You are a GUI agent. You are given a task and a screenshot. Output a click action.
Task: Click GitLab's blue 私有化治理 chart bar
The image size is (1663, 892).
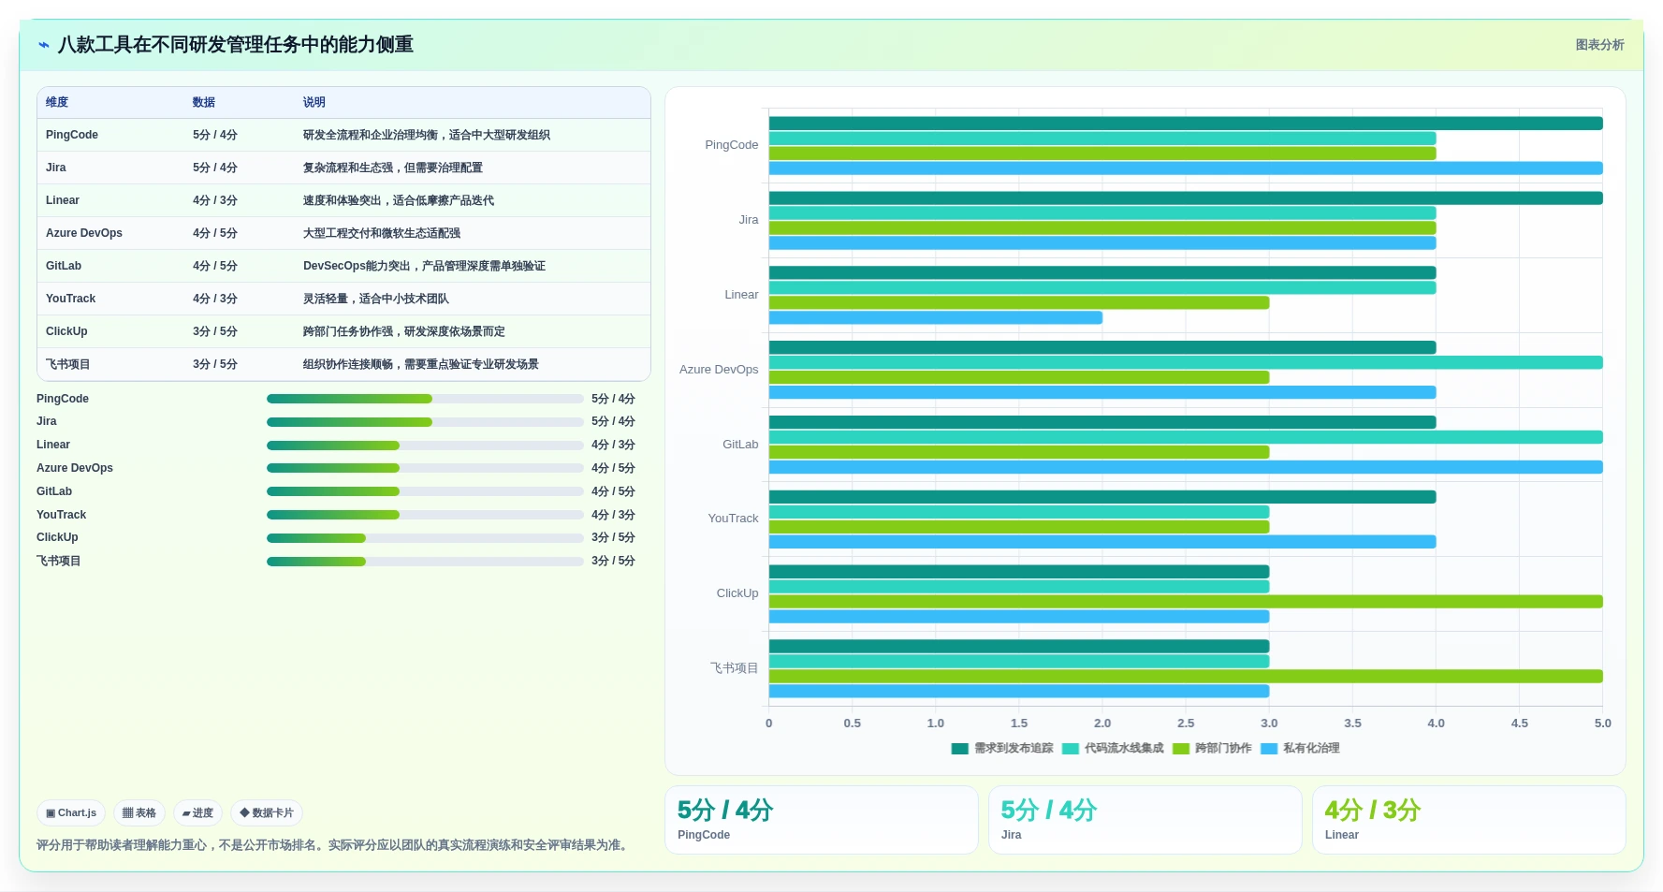pos(1186,467)
